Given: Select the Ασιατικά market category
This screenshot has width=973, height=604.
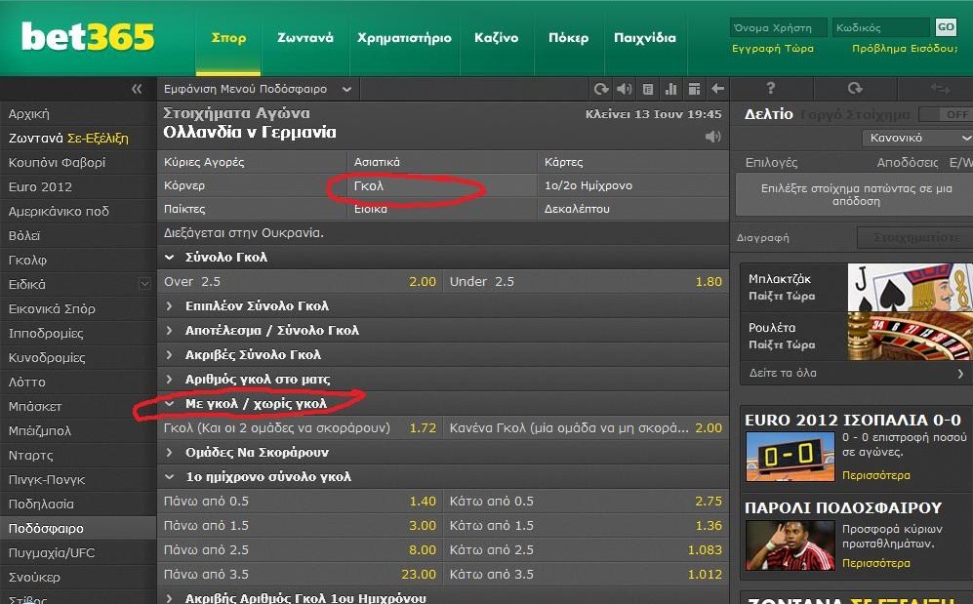Looking at the screenshot, I should (x=442, y=162).
